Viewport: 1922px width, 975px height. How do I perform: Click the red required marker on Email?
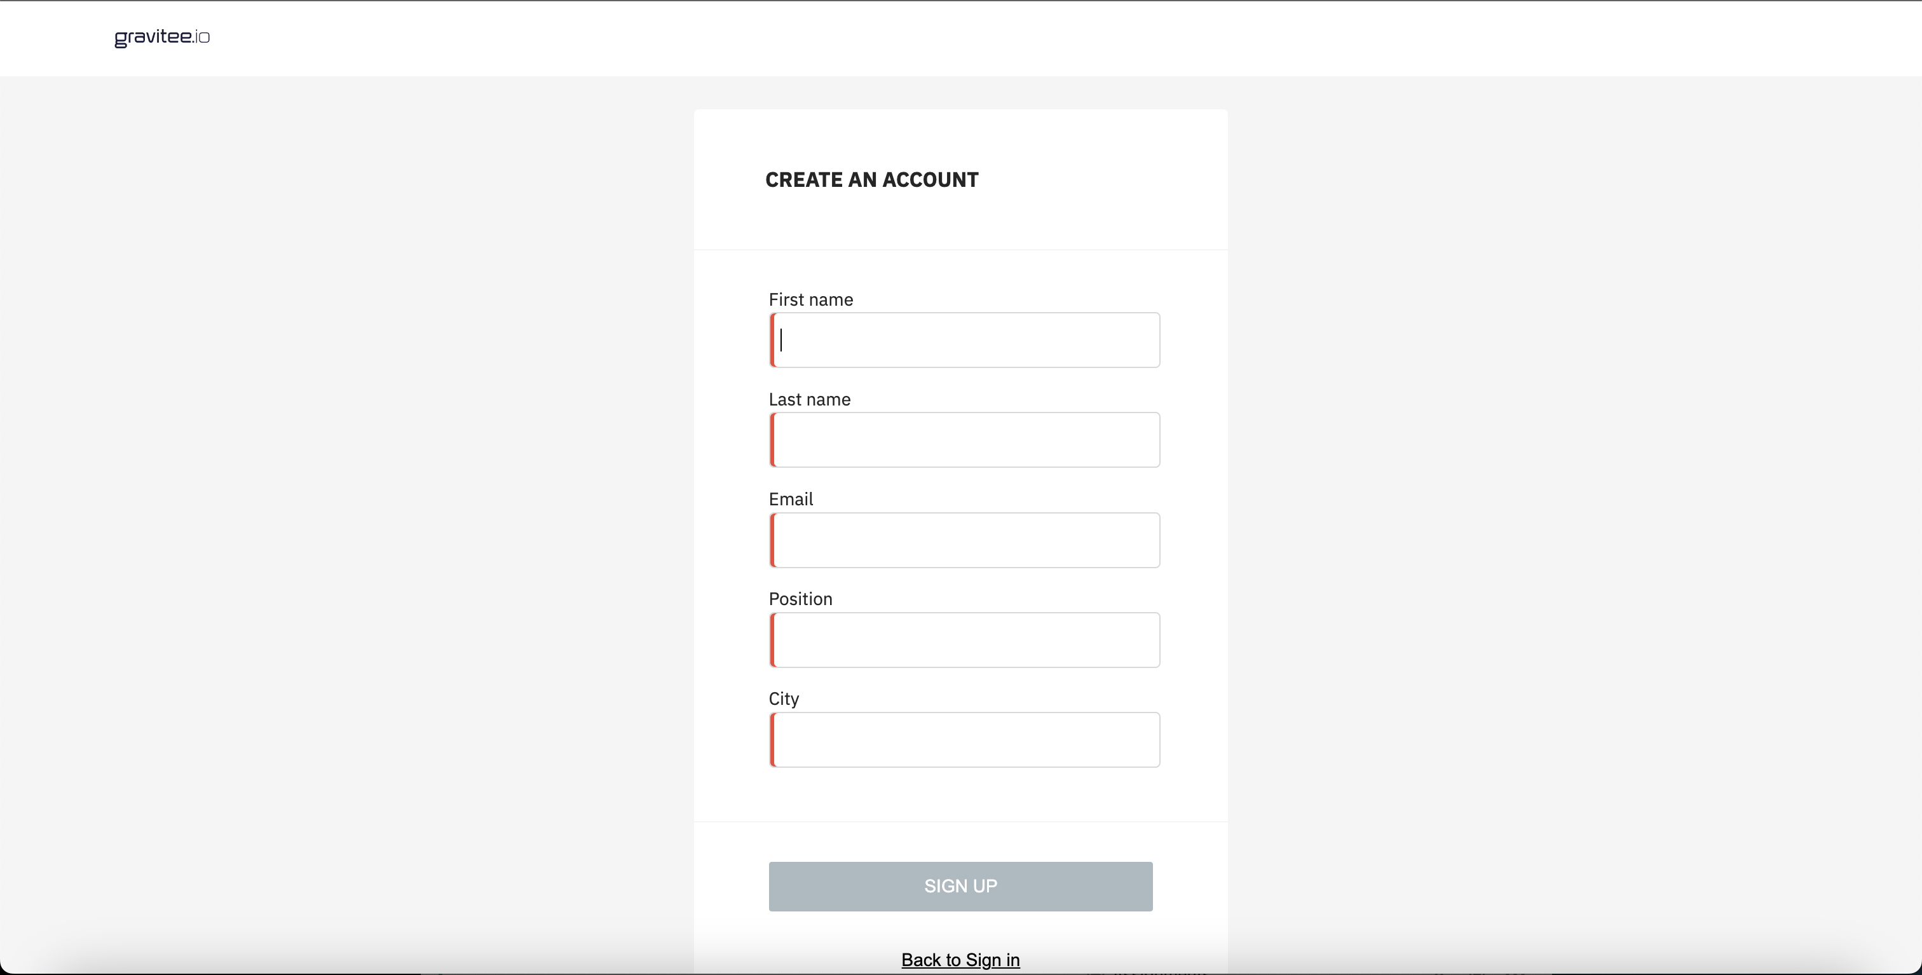(773, 540)
